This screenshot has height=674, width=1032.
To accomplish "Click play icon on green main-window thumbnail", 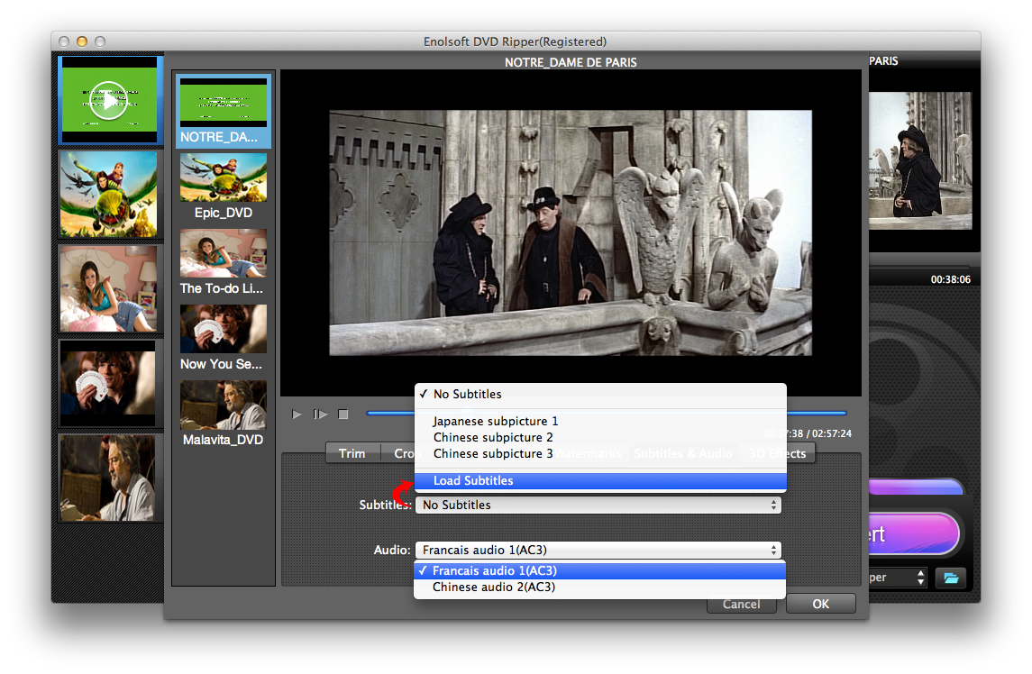I will pyautogui.click(x=108, y=100).
